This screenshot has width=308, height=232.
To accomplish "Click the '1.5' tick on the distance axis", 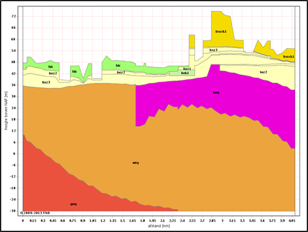I will (122, 221).
